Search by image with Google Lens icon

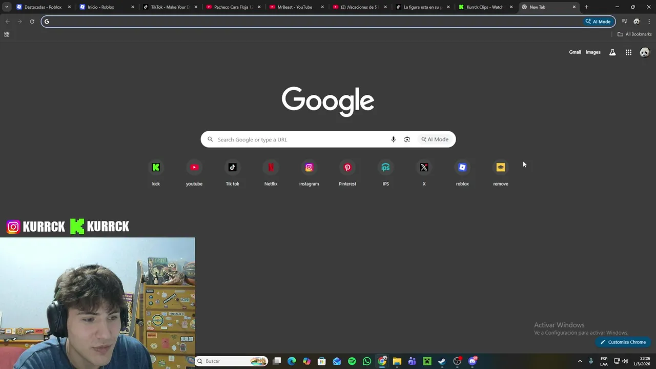click(x=407, y=139)
